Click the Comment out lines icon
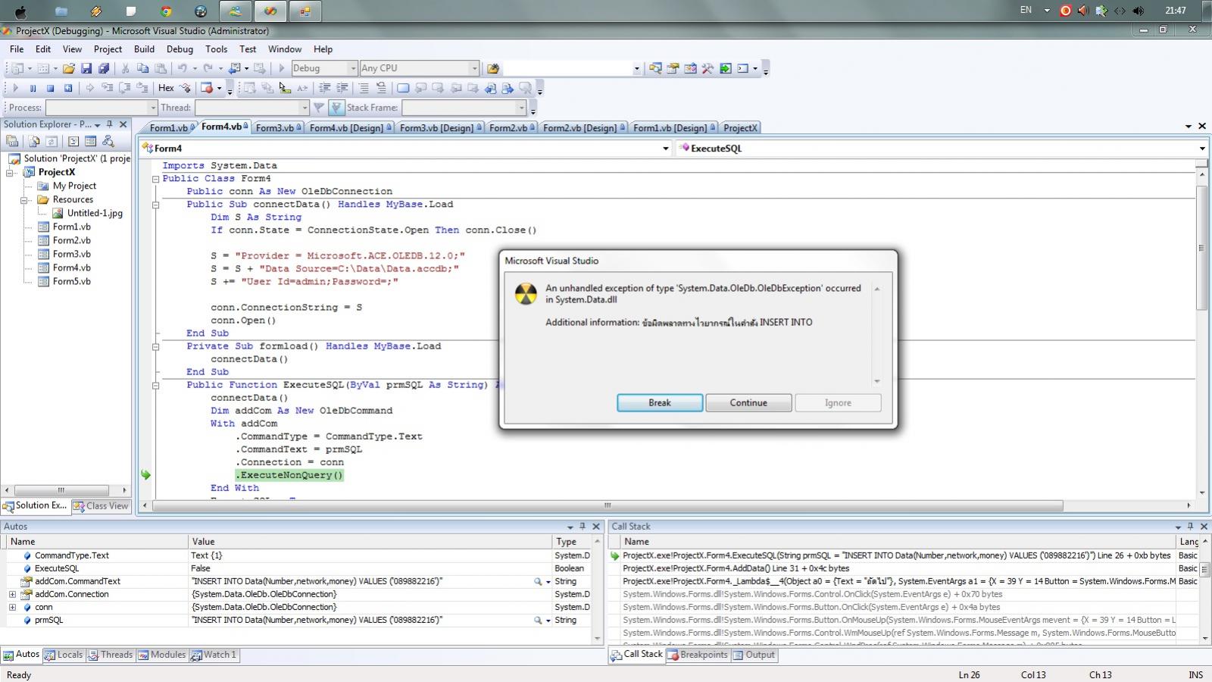Screen dimensions: 1212x682 [x=364, y=88]
